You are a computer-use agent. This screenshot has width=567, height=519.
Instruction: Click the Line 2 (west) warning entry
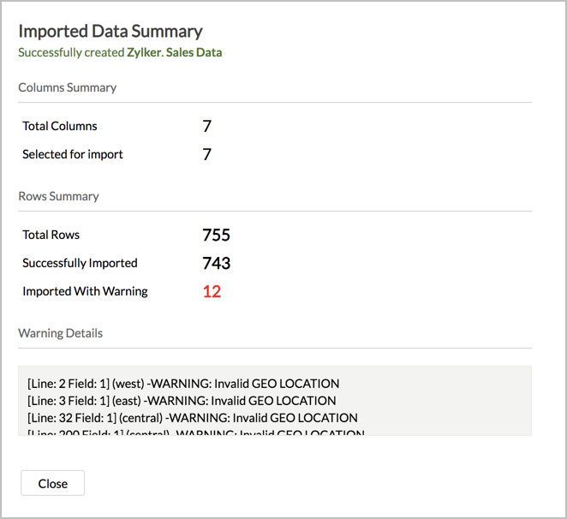click(183, 384)
